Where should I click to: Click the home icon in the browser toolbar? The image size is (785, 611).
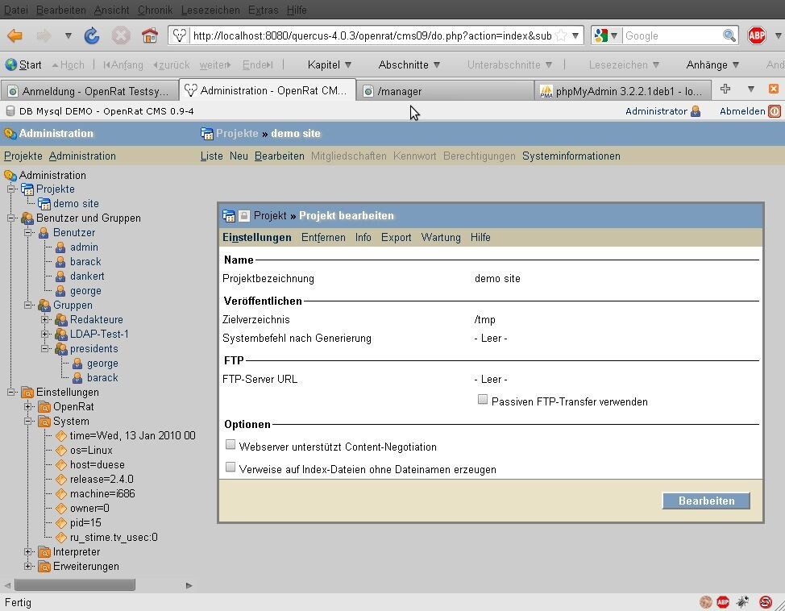tap(149, 35)
